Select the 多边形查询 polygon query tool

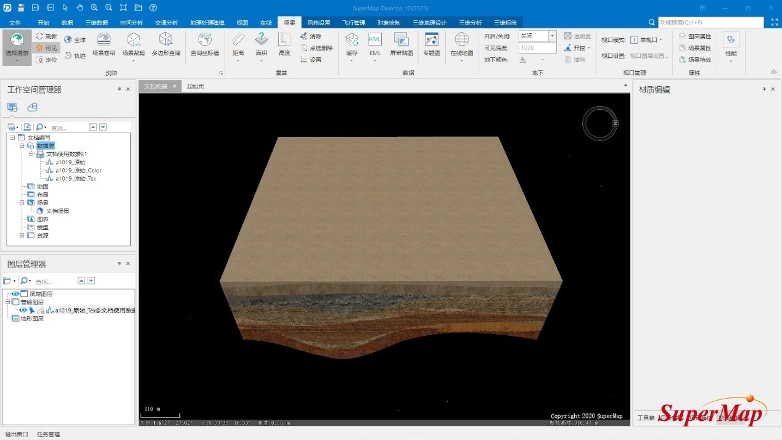point(166,44)
